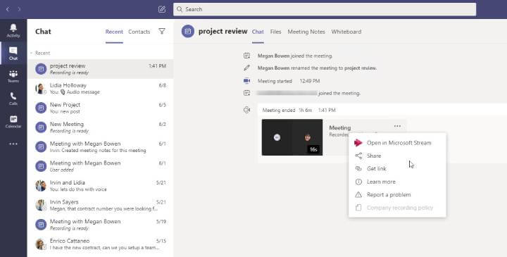Go back with the left arrow
The height and width of the screenshot is (257, 507).
(x=8, y=9)
